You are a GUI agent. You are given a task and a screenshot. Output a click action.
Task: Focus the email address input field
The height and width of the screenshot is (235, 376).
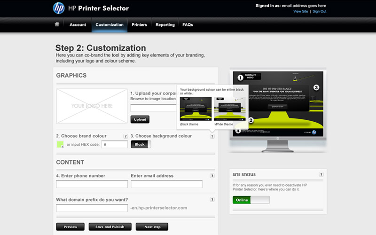(x=167, y=184)
